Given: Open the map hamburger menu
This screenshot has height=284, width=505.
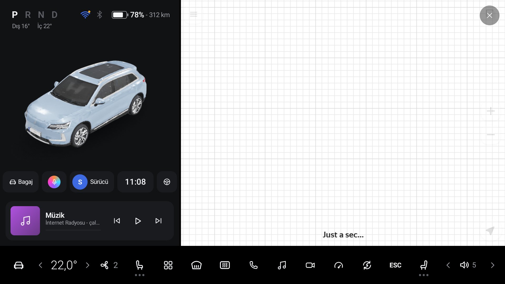Looking at the screenshot, I should pyautogui.click(x=193, y=14).
